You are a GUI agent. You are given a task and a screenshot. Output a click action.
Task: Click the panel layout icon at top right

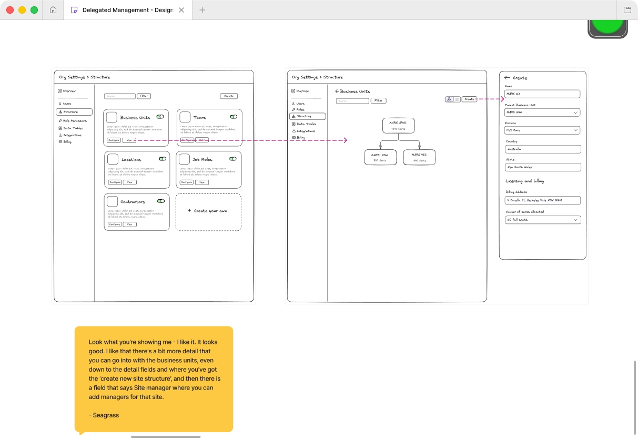(627, 10)
